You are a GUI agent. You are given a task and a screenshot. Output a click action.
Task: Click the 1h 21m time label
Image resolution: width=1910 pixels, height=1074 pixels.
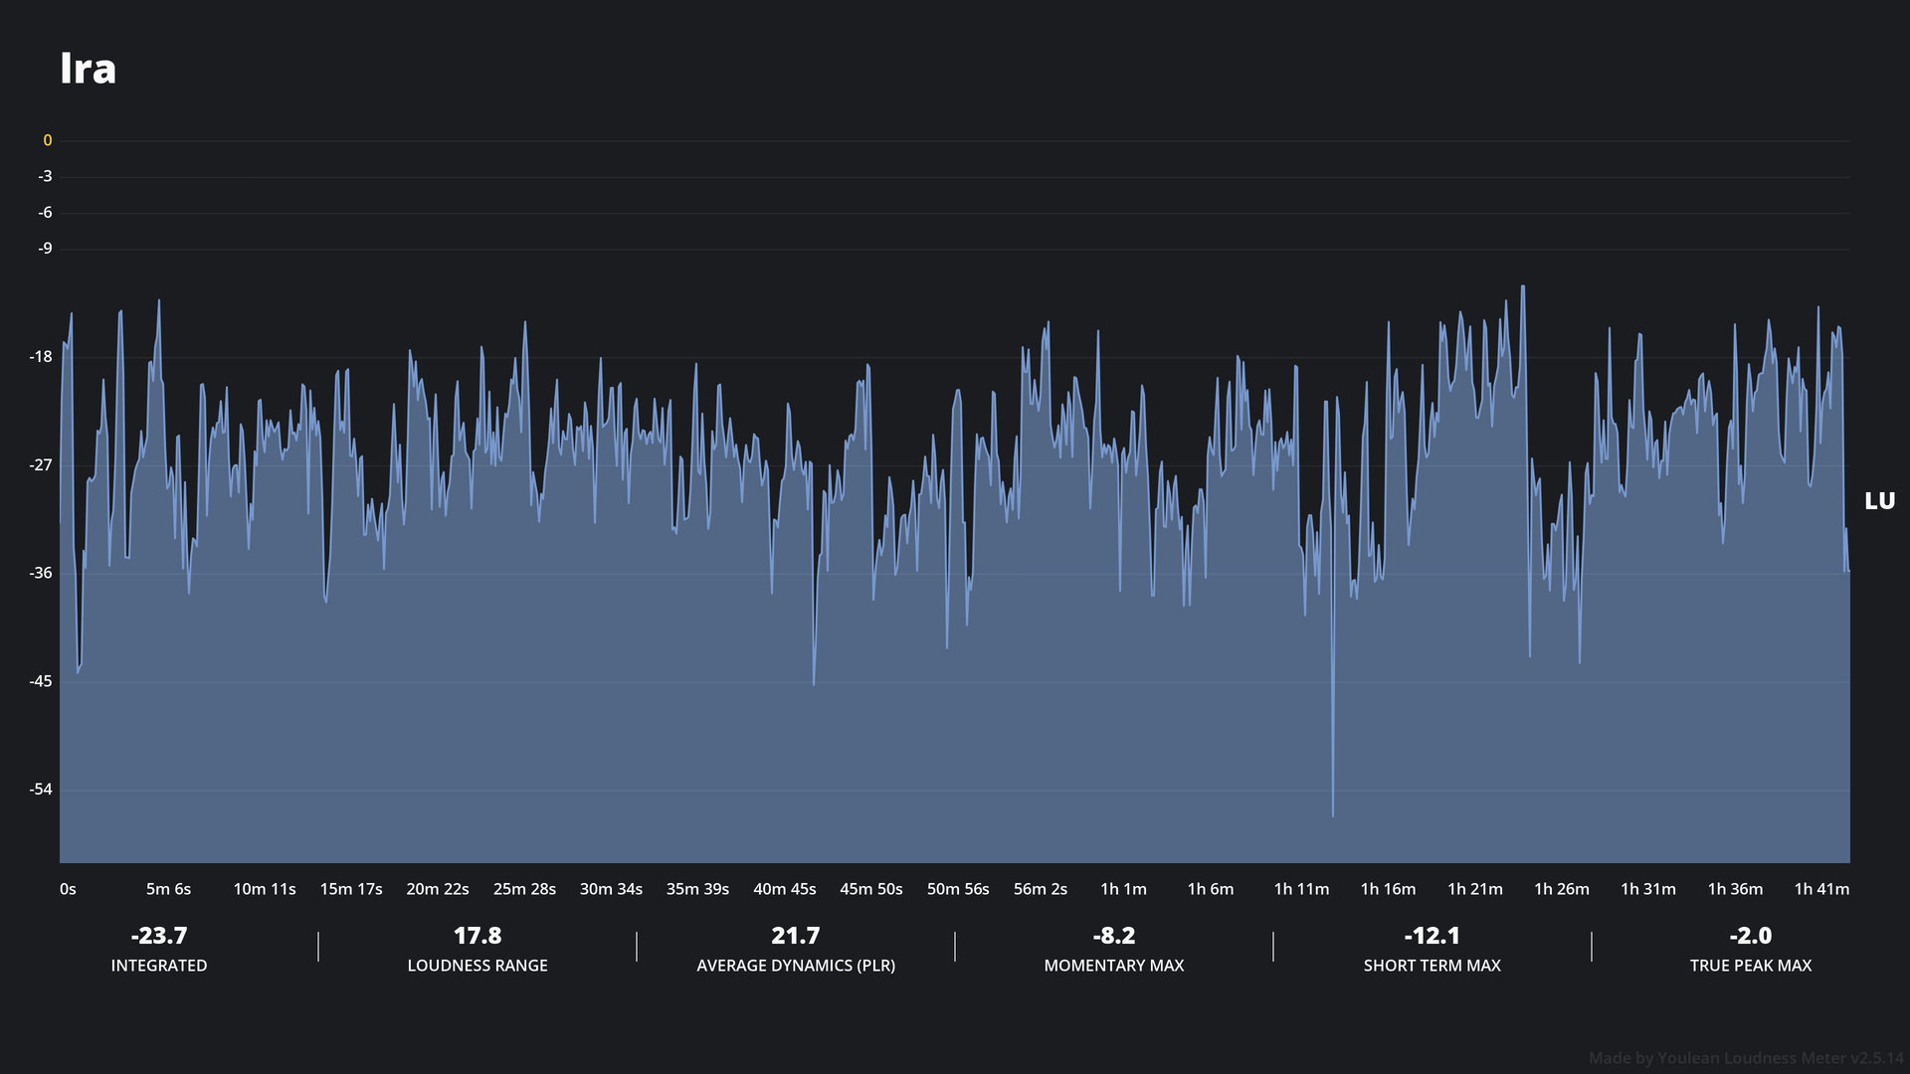(1475, 889)
